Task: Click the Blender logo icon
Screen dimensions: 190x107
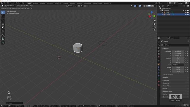Action: point(2,3)
